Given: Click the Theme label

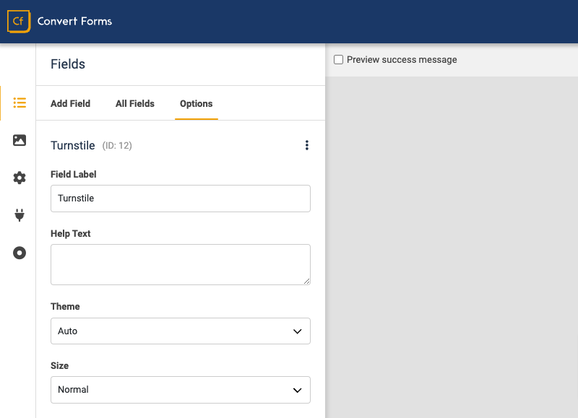Looking at the screenshot, I should (x=65, y=306).
